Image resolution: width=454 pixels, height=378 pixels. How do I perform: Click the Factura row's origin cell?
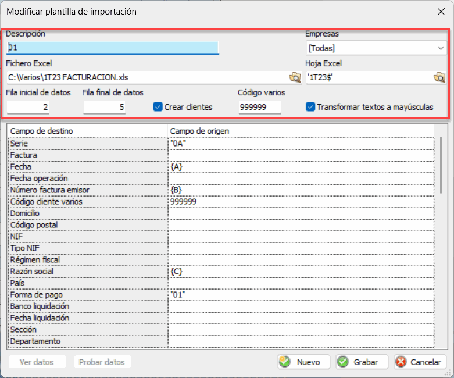pos(301,155)
